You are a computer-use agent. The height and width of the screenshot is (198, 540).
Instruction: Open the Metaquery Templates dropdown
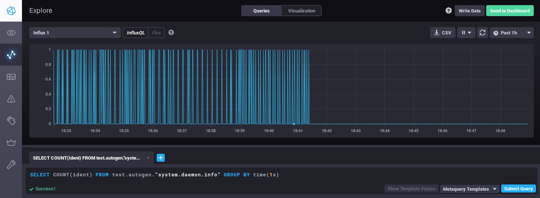[x=470, y=189]
